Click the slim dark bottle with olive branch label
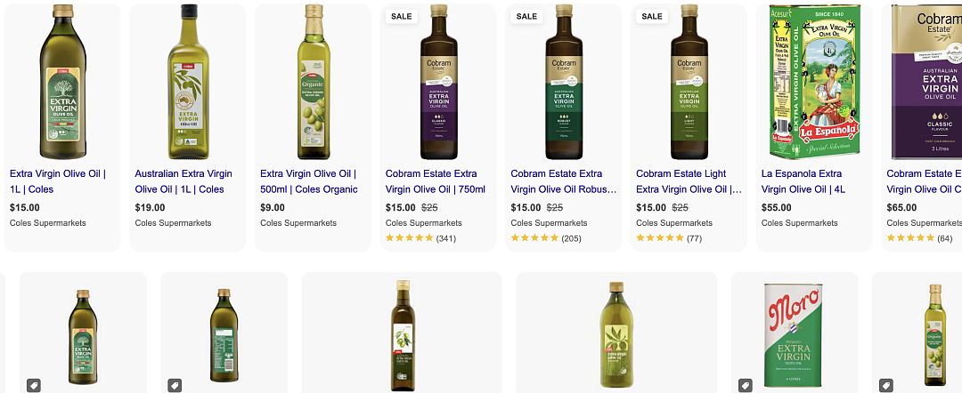The image size is (962, 393). pyautogui.click(x=403, y=335)
